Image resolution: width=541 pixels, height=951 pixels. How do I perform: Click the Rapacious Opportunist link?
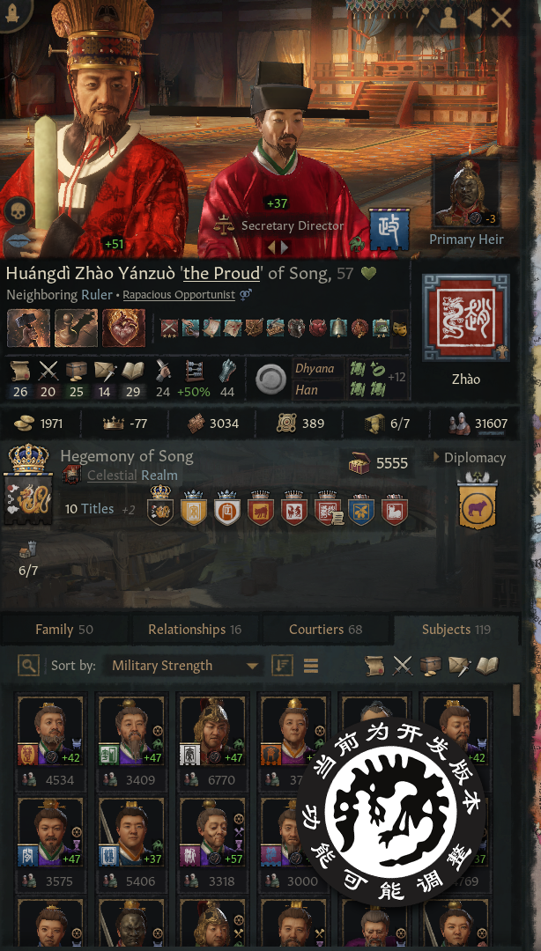pyautogui.click(x=179, y=295)
